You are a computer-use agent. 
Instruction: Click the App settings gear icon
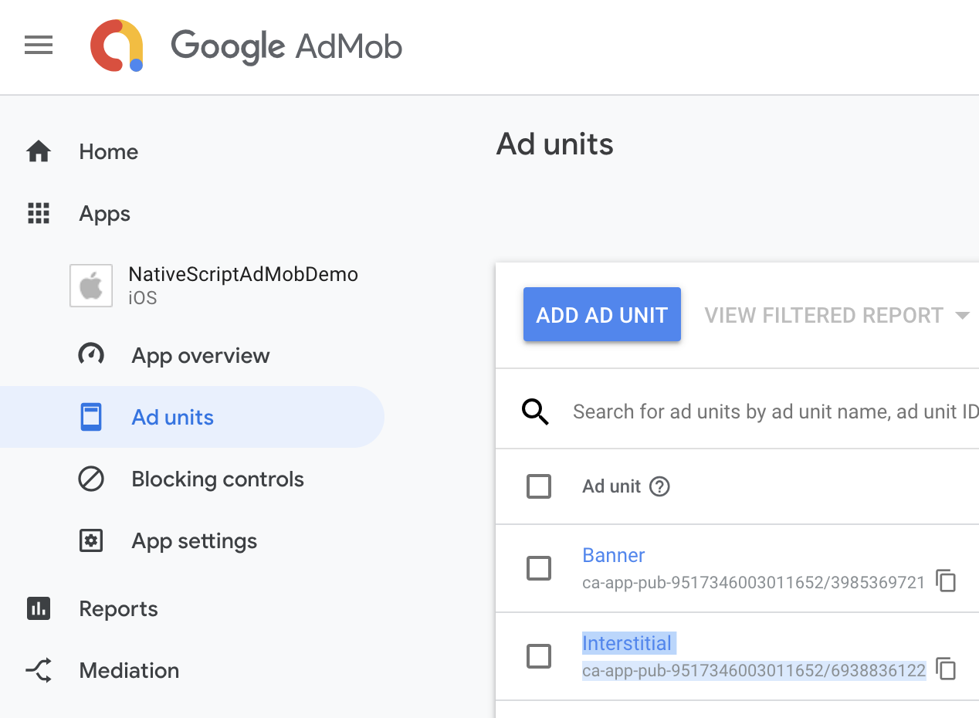pos(91,540)
